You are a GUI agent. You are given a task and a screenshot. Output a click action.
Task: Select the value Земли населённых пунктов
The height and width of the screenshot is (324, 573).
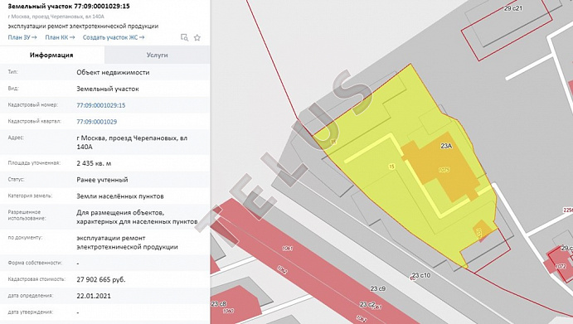point(120,196)
